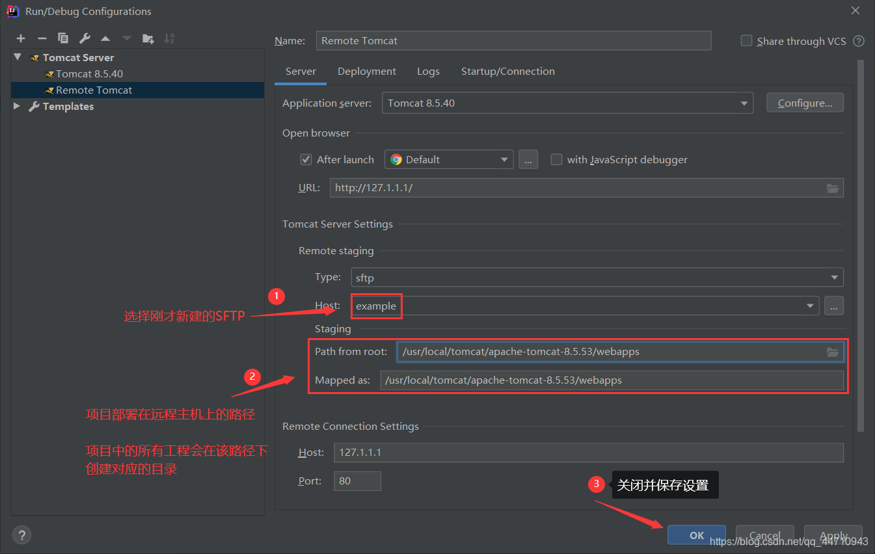Switch to the Server tab

click(301, 72)
